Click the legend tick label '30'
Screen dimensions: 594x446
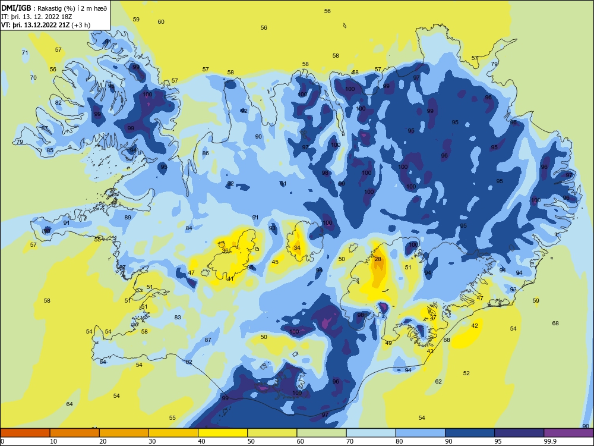(152, 441)
